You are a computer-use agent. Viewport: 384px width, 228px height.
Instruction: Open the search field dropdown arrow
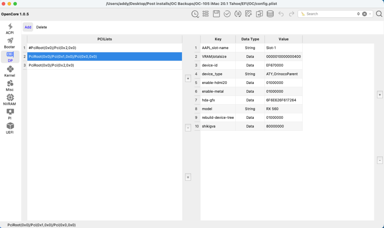point(370,14)
